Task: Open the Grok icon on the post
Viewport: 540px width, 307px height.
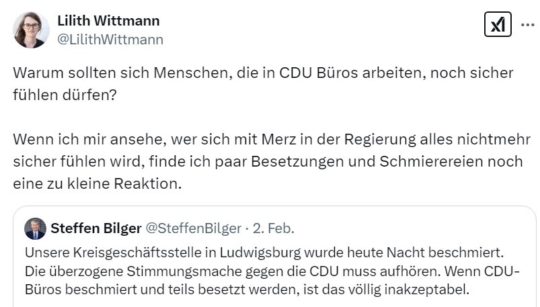Action: point(498,25)
